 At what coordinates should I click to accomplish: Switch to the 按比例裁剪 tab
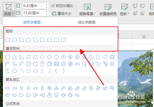coord(87,22)
